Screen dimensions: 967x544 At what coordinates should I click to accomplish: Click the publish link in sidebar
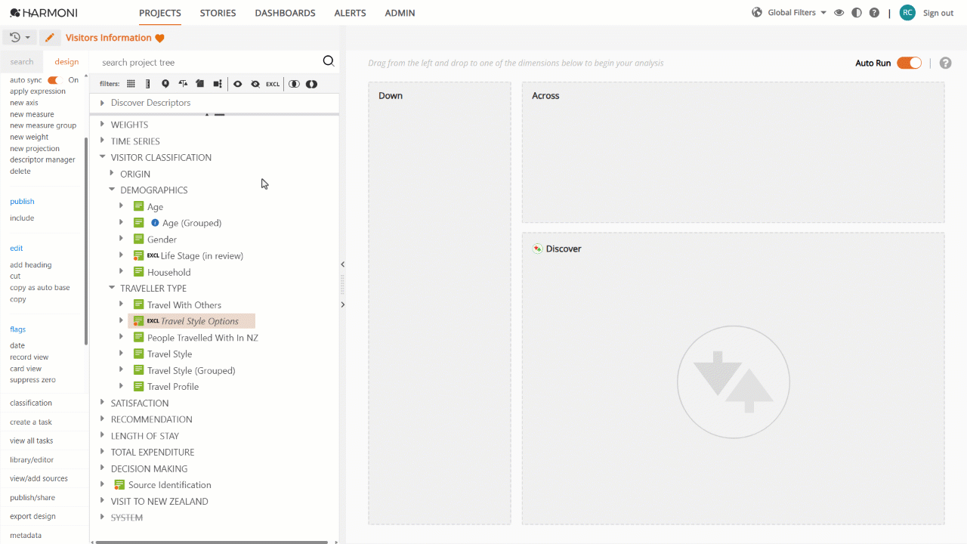point(22,202)
